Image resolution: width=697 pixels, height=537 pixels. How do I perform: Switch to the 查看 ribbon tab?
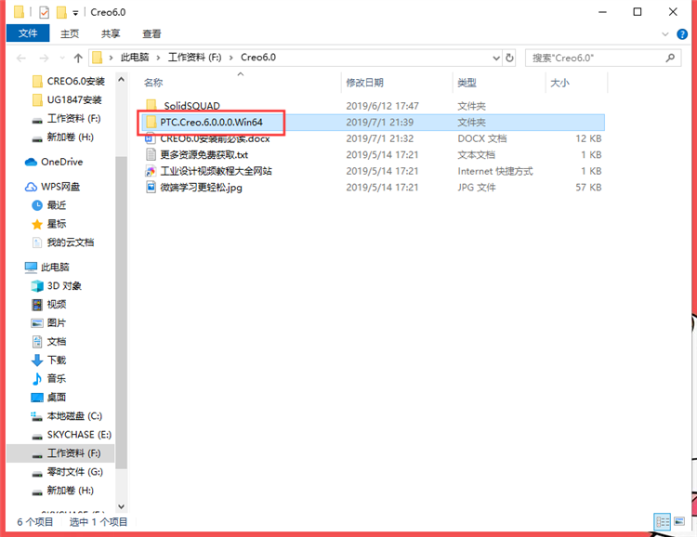pos(151,33)
